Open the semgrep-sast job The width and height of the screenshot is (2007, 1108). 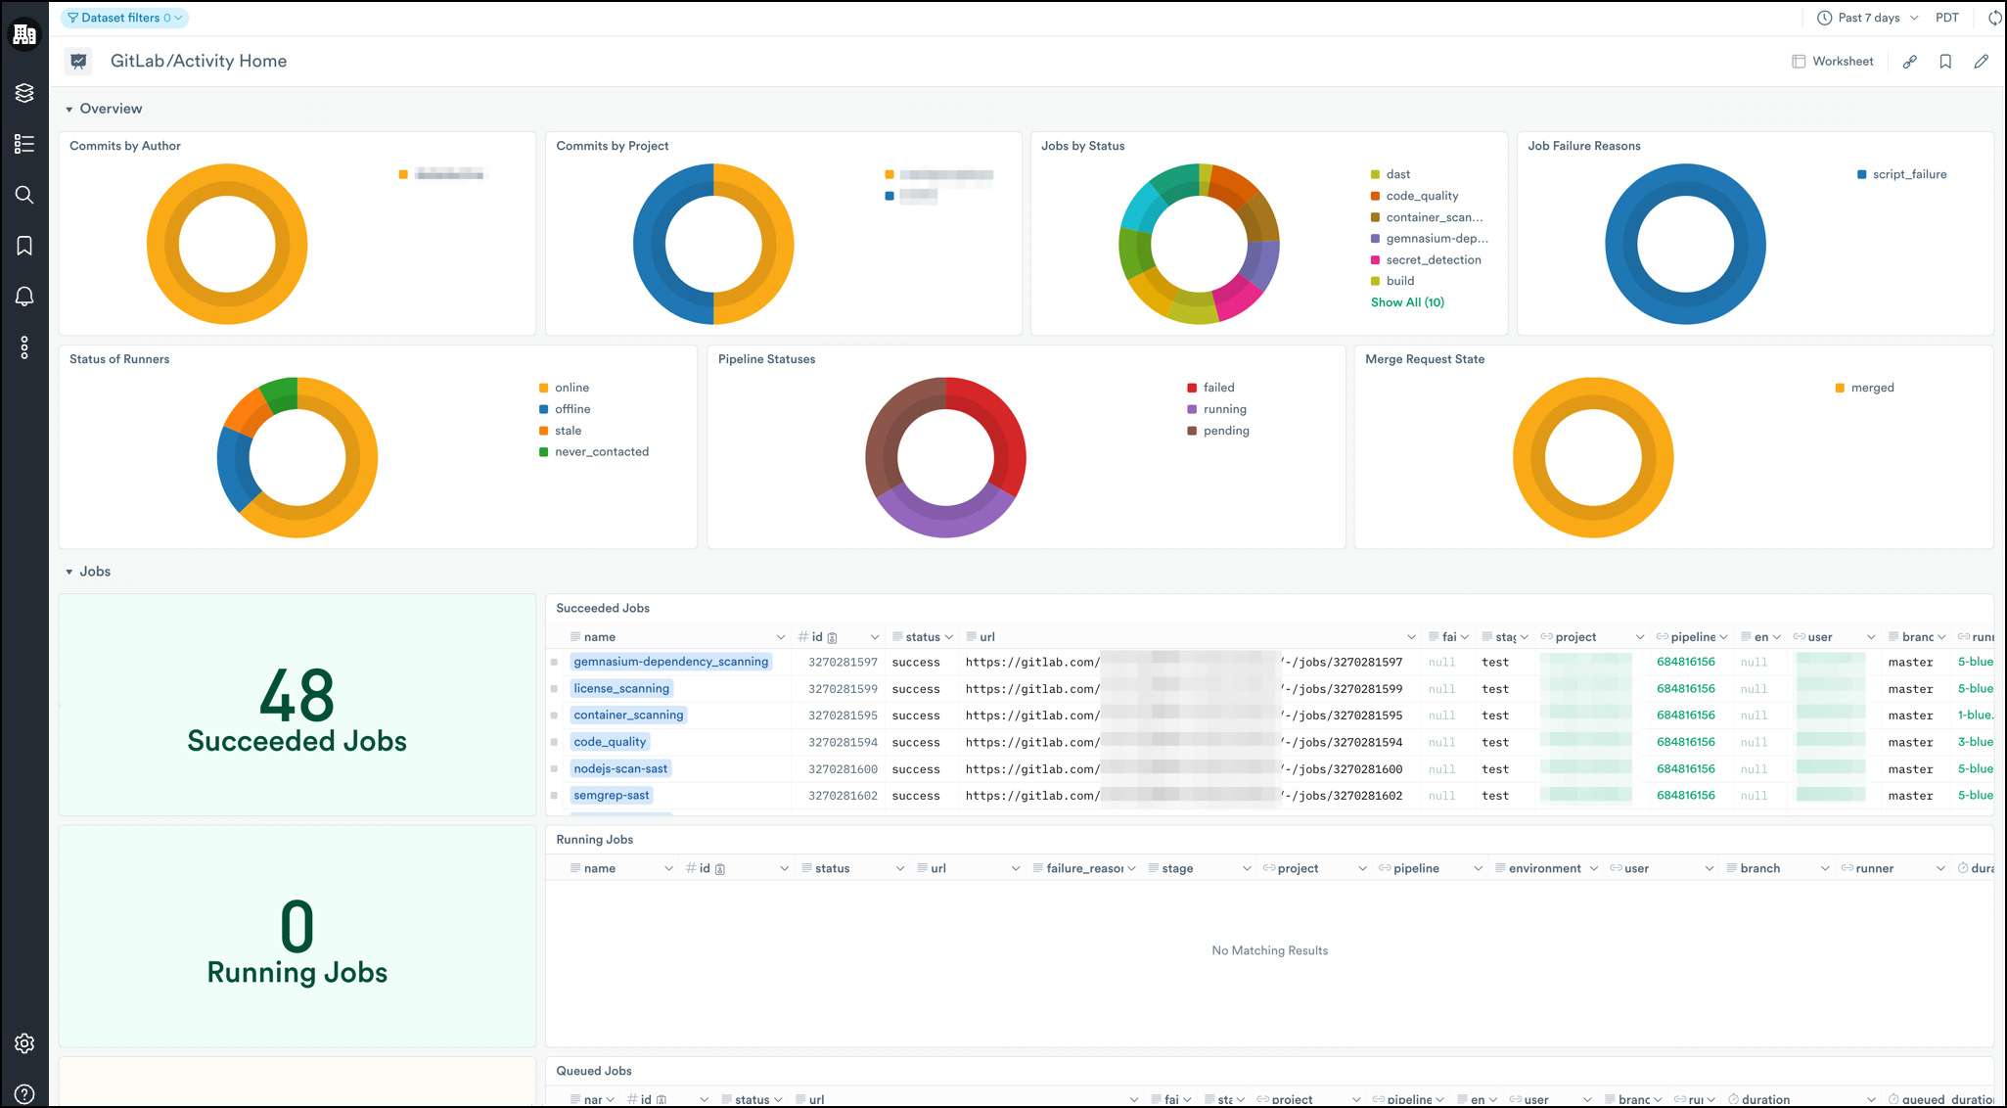612,795
